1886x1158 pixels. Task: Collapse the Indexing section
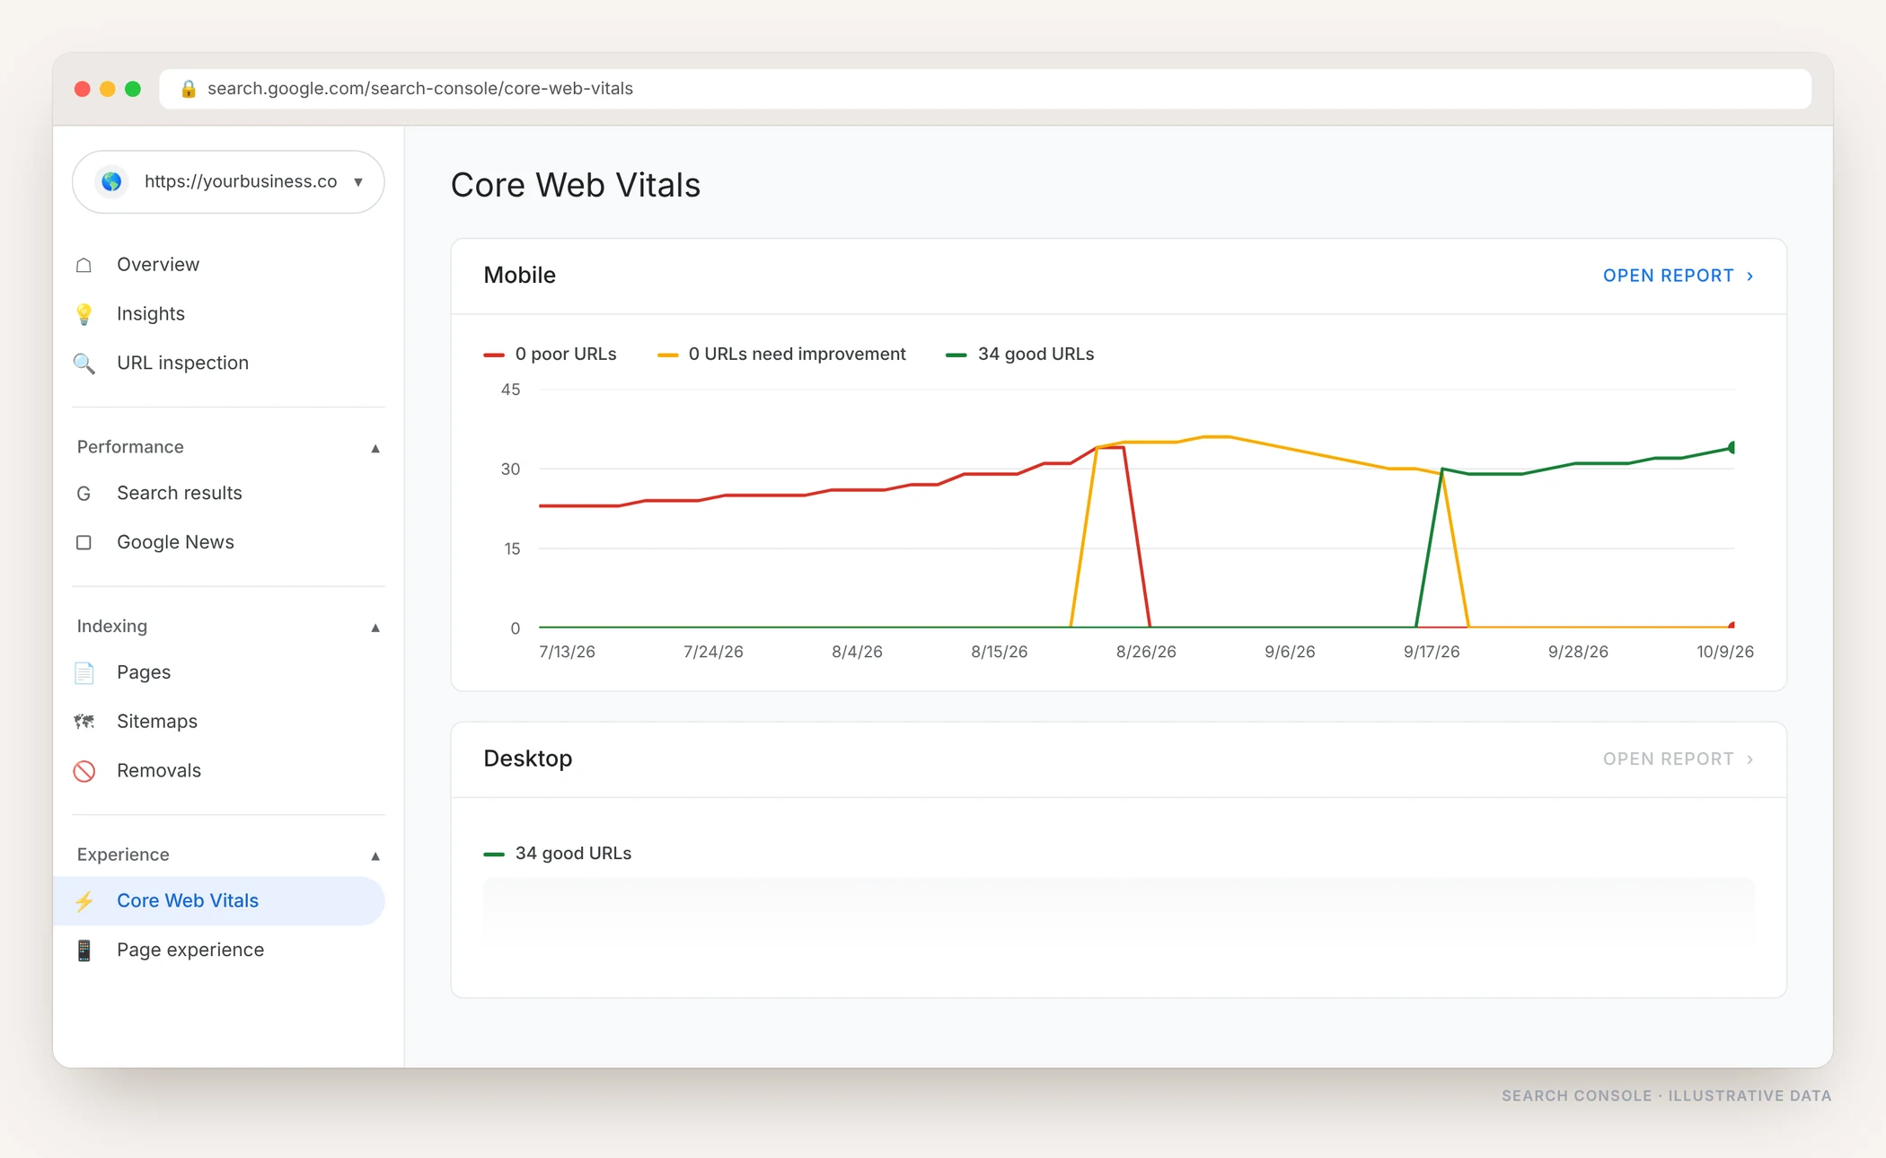pyautogui.click(x=375, y=627)
